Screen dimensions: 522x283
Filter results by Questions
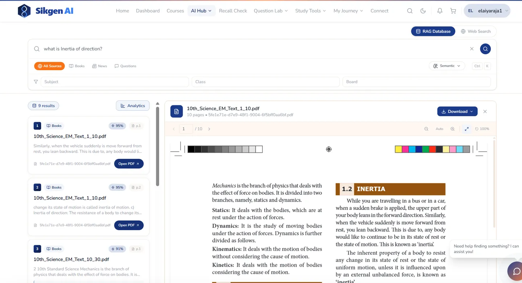pos(125,66)
